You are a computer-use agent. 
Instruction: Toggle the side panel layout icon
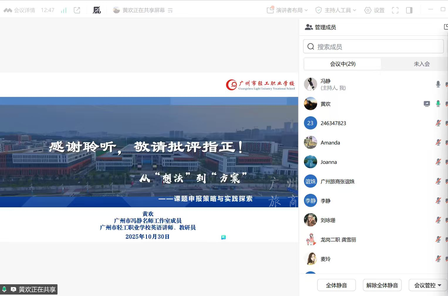click(x=409, y=10)
